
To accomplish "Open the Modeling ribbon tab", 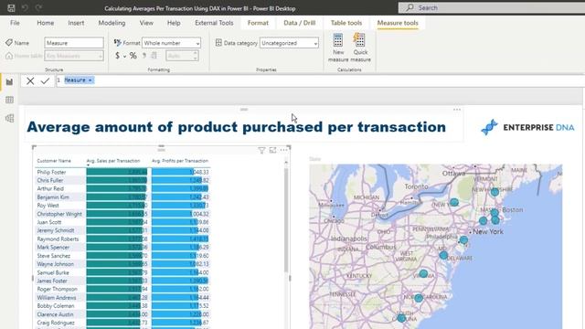I will click(112, 23).
